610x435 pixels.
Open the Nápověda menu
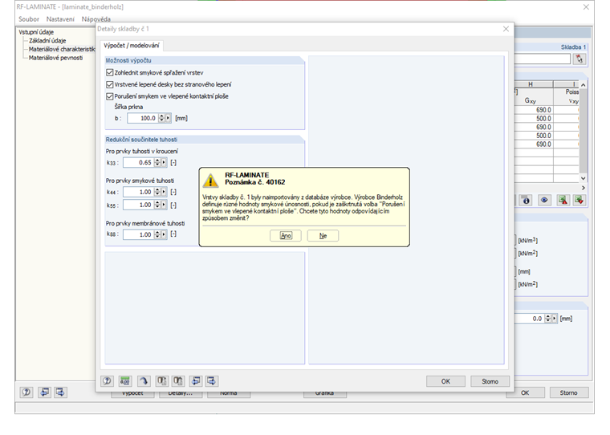[x=96, y=19]
